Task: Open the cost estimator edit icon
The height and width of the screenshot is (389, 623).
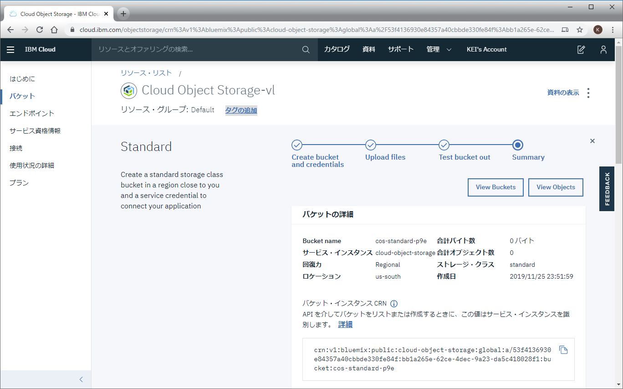Action: pos(581,50)
